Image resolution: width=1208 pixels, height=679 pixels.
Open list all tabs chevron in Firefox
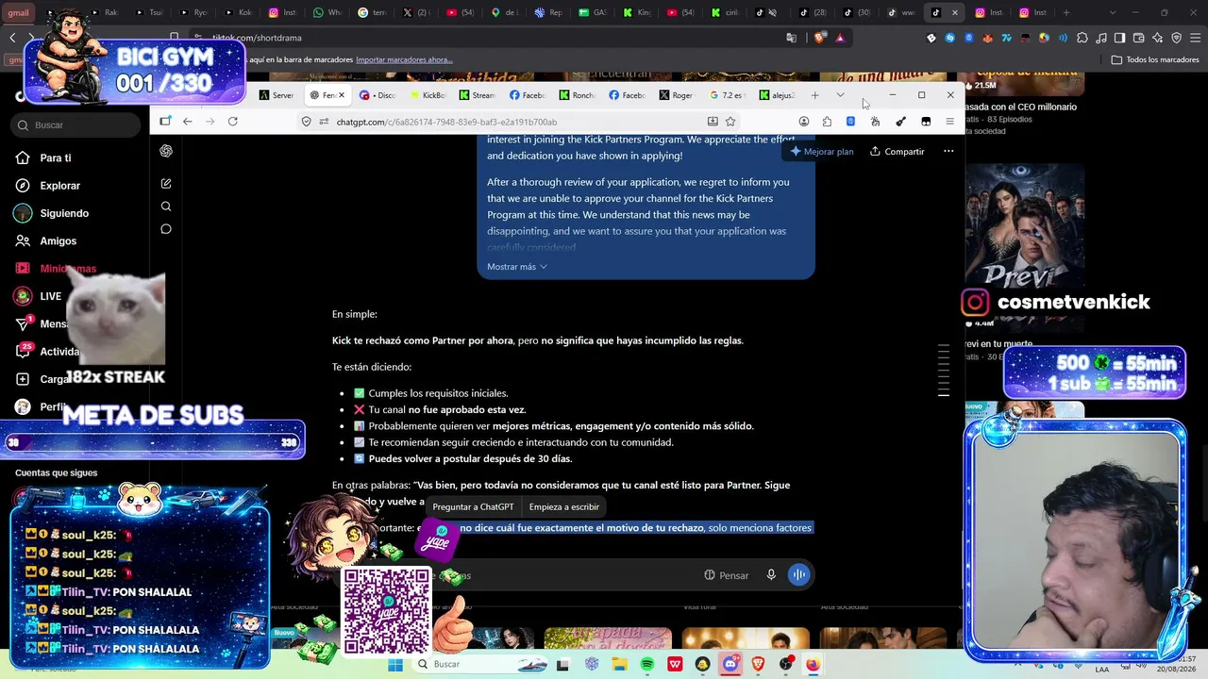click(x=840, y=94)
